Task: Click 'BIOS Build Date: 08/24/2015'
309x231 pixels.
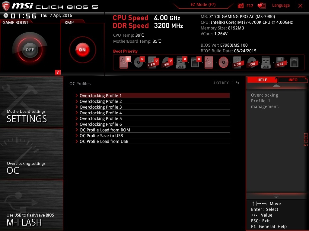Action: pos(228,51)
